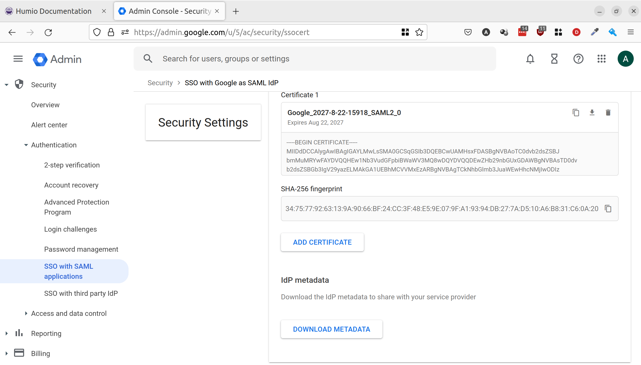Bookmark the page with the star icon
641x365 pixels.
(419, 32)
